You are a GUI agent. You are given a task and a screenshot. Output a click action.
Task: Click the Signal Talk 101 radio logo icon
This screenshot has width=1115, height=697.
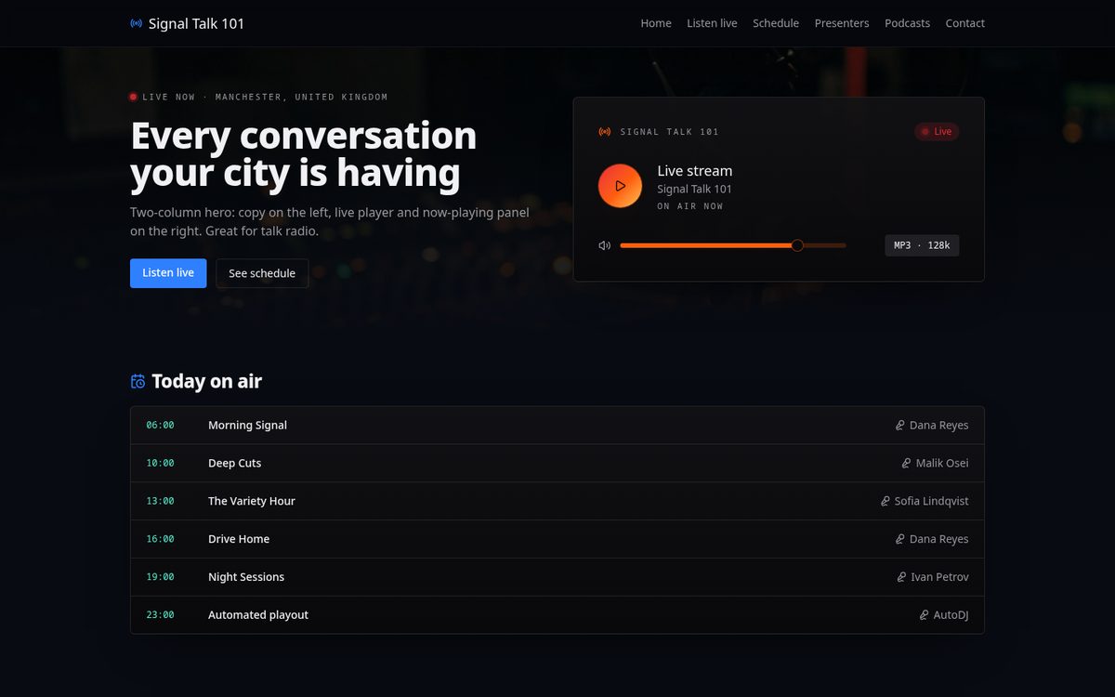pos(137,23)
